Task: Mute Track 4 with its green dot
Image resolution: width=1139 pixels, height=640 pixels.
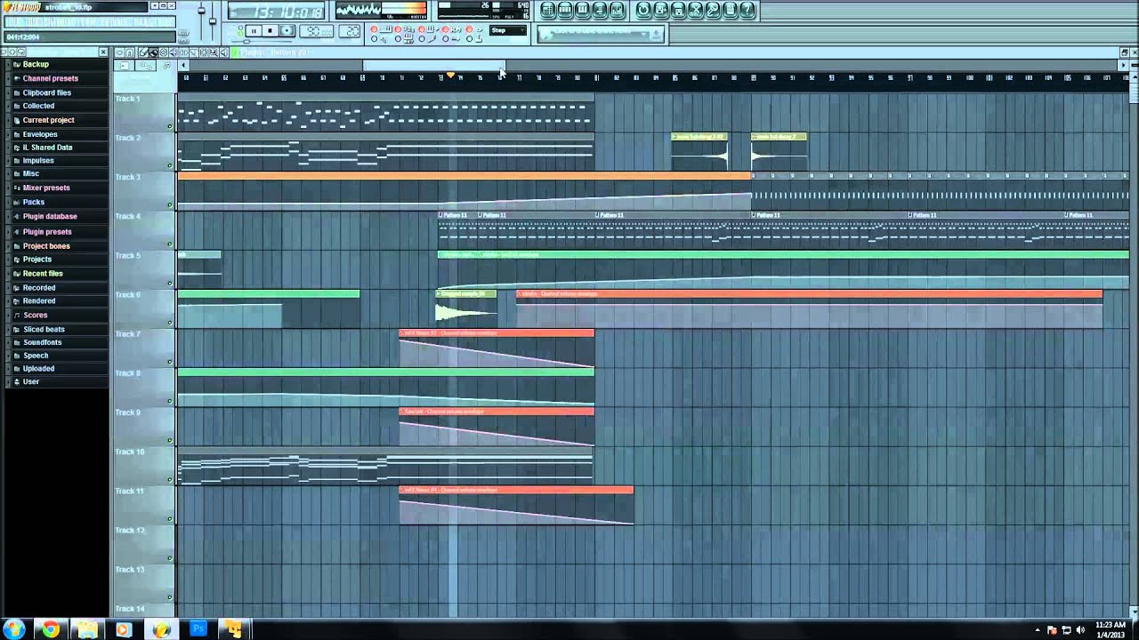Action: [x=170, y=244]
